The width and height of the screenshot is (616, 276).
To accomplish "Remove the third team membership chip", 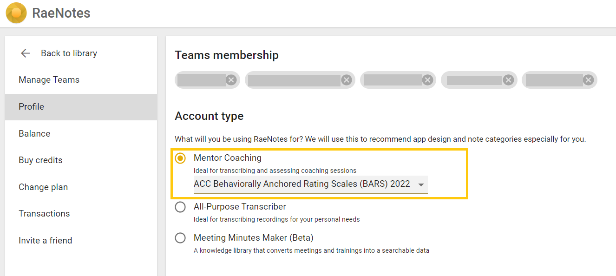I will pyautogui.click(x=428, y=80).
